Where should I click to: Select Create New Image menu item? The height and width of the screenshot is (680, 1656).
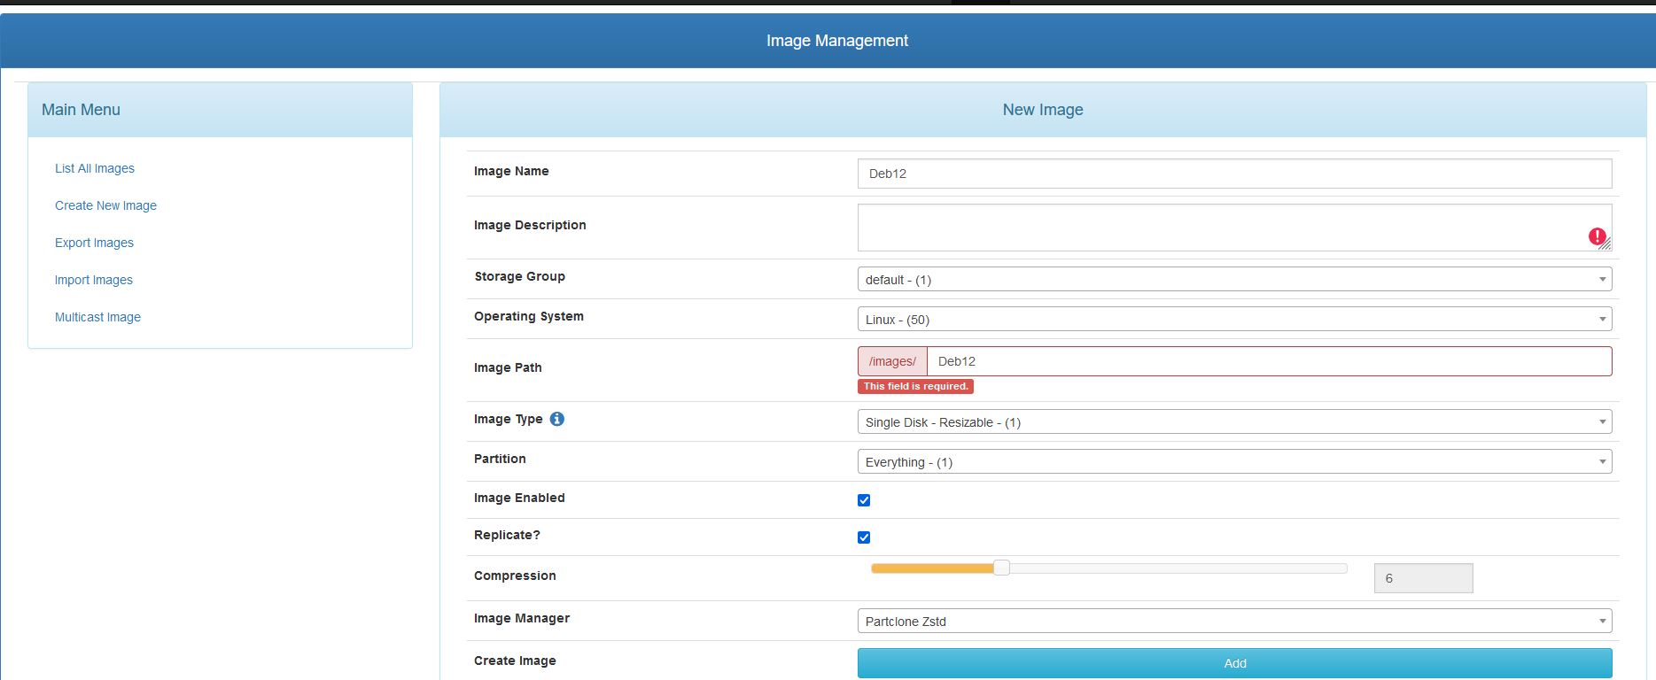click(x=105, y=205)
